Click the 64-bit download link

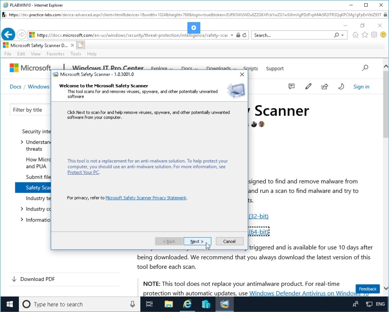coord(258,231)
